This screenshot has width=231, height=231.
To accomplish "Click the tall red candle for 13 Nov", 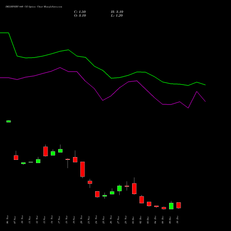I will [x=46, y=152].
